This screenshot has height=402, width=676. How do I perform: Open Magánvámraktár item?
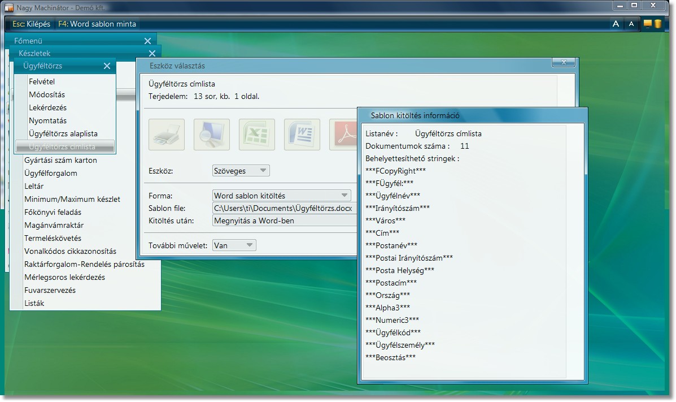click(x=54, y=225)
